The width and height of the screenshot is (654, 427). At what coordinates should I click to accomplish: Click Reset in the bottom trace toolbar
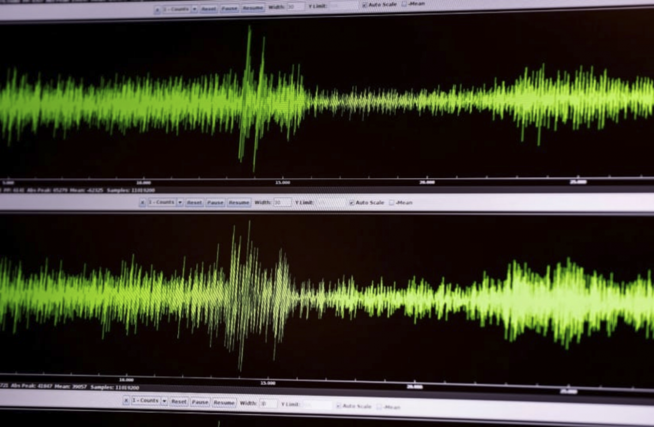coord(179,401)
